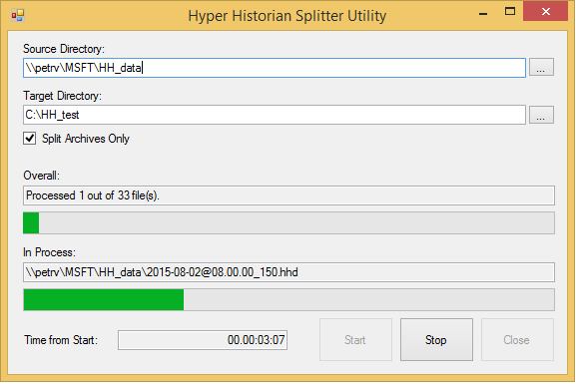Click the In Process file progress bar
This screenshot has width=577, height=384.
[x=288, y=300]
